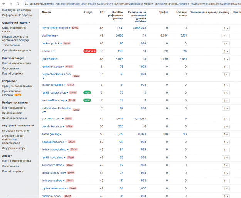Click the Статус column header
This screenshot has height=198, width=241.
tap(88, 12)
